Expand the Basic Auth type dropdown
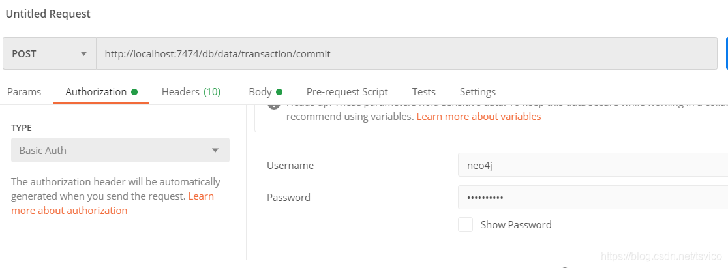This screenshot has height=268, width=728. [x=120, y=150]
